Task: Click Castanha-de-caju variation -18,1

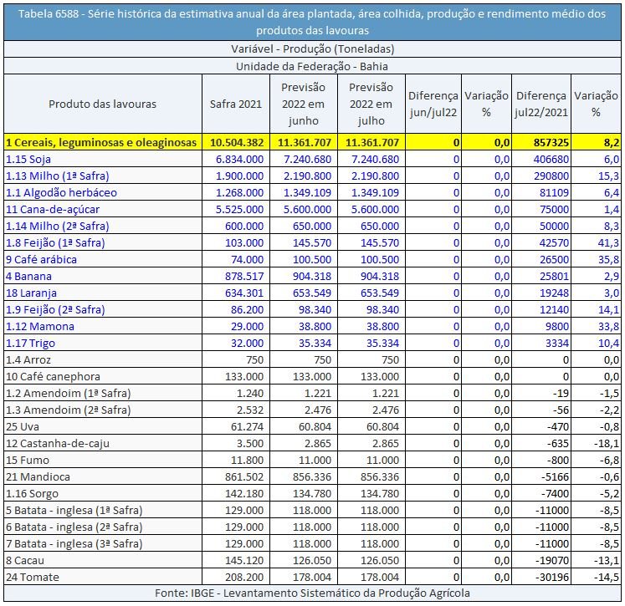Action: coord(607,444)
